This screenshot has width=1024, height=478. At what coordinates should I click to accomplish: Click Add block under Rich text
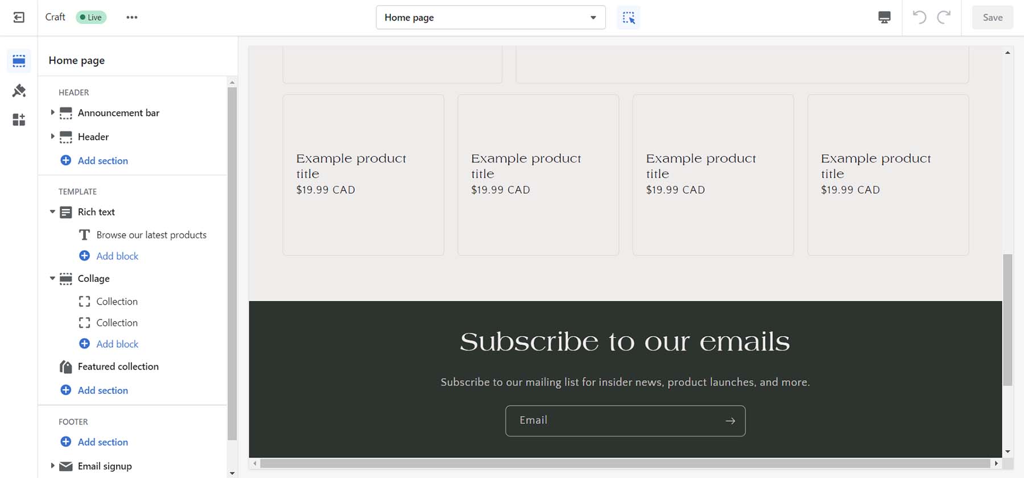click(117, 256)
